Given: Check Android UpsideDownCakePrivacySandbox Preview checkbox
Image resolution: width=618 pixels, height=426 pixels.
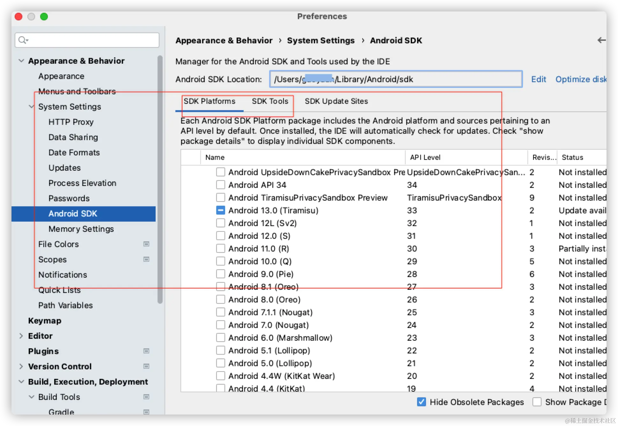Looking at the screenshot, I should coord(220,172).
